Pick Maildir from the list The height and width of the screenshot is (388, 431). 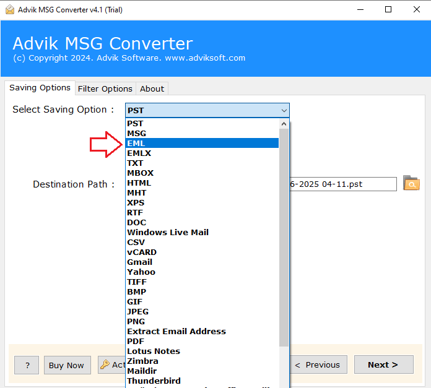202,371
